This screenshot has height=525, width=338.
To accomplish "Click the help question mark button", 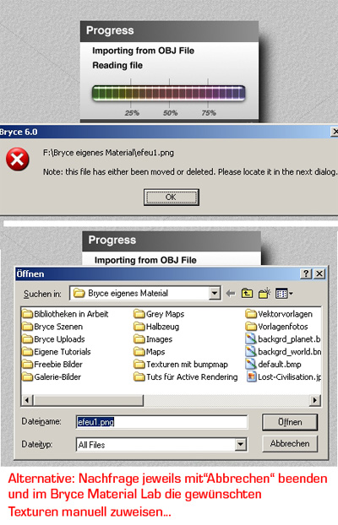I will (306, 273).
